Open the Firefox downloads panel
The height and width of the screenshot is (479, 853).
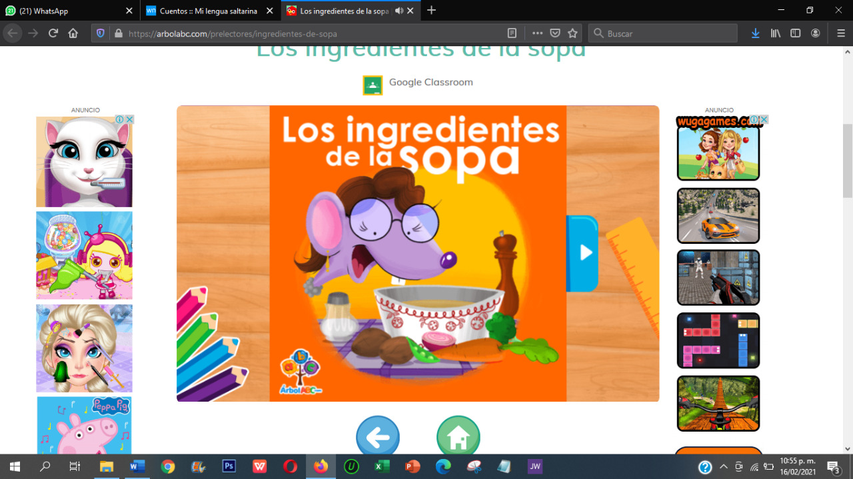[755, 33]
